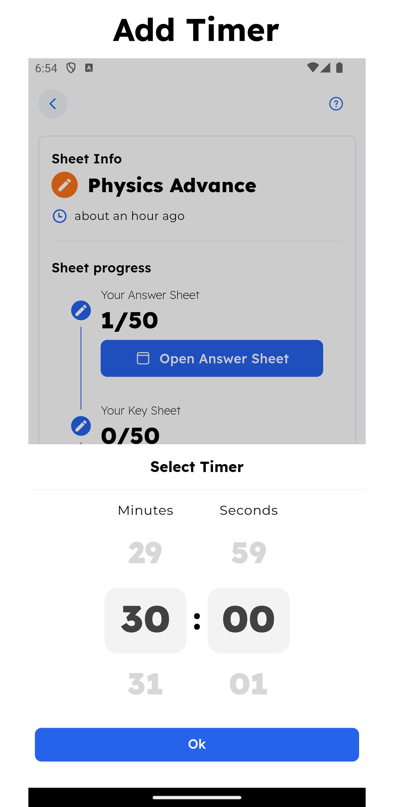394x807 pixels.
Task: Tap the Key Sheet pencil icon
Action: tap(81, 426)
